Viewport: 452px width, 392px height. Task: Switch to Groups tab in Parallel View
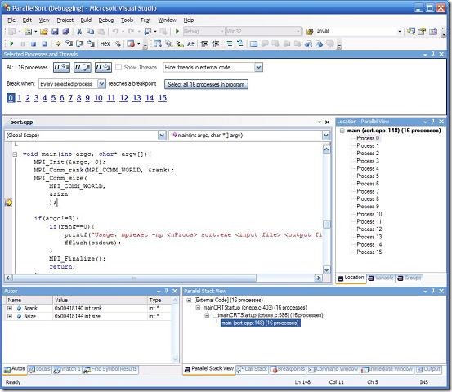pos(409,278)
